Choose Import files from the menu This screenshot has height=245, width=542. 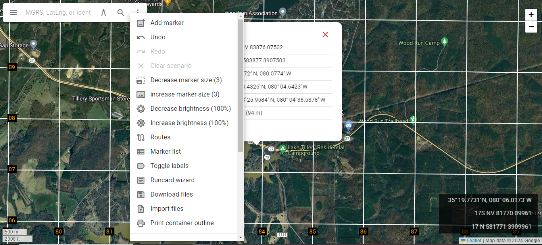pyautogui.click(x=167, y=208)
